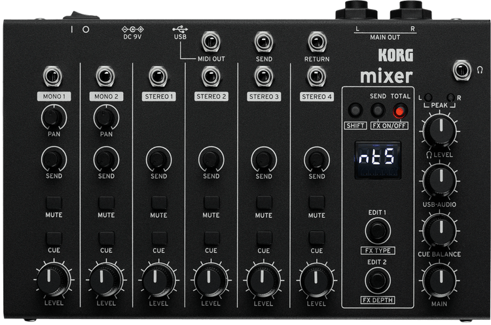Toggle the SEND FX on/off button
491x325 pixels.
point(378,111)
